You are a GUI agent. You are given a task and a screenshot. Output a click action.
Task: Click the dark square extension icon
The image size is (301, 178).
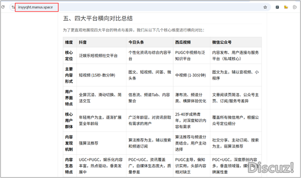[277, 7]
